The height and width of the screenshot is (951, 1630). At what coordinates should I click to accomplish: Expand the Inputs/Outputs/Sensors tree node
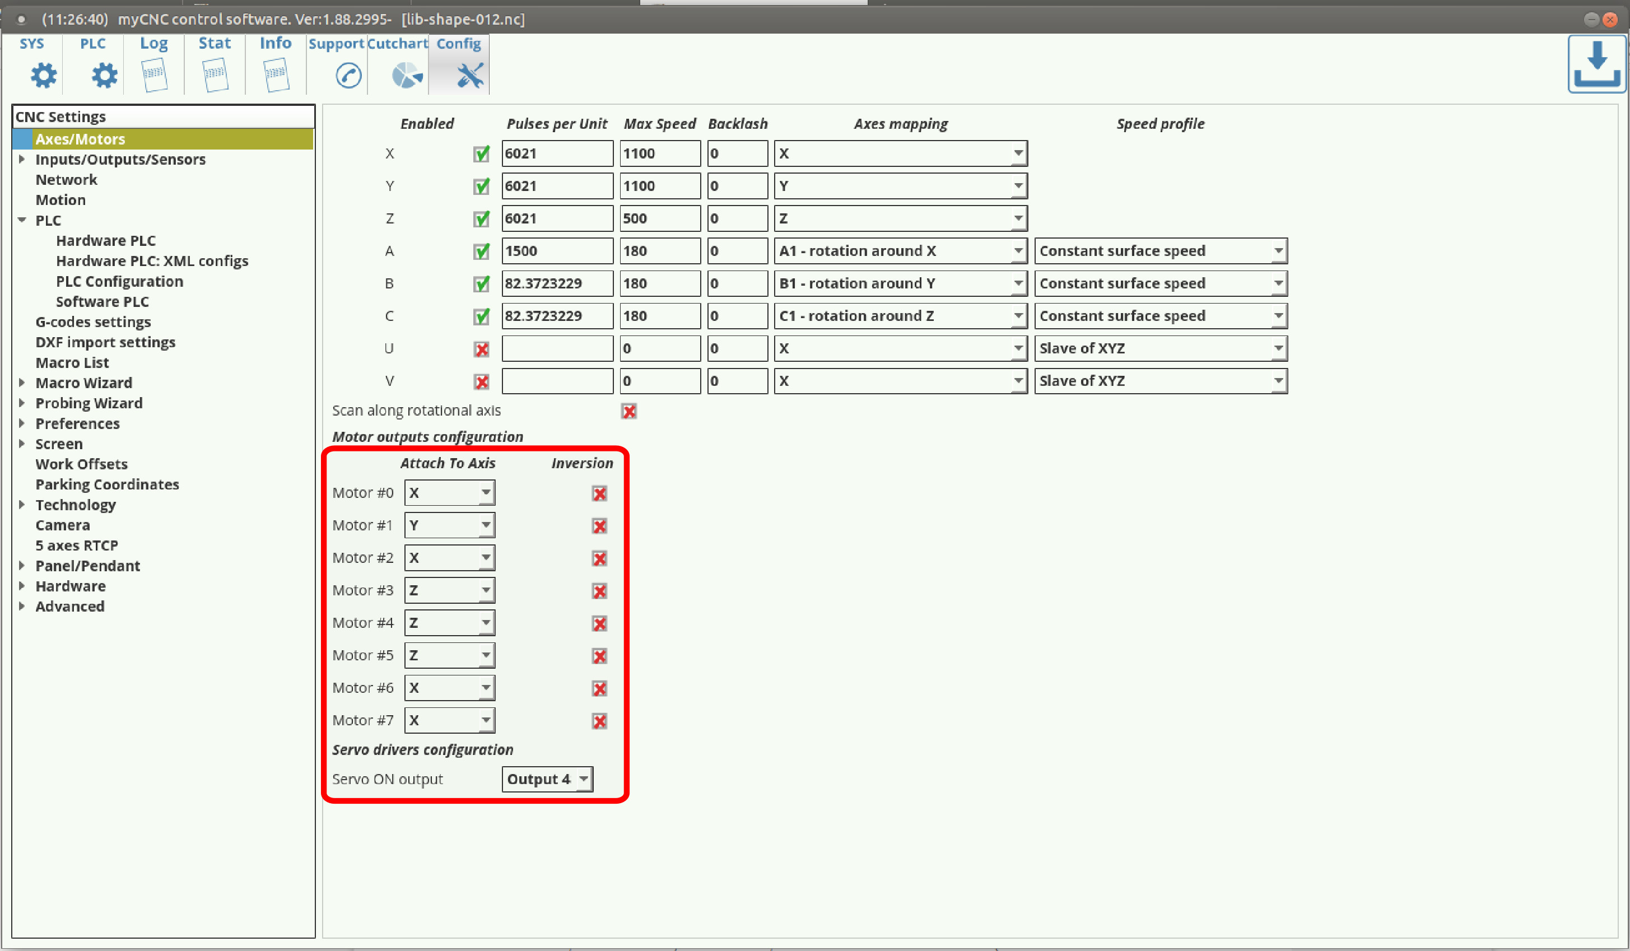click(x=21, y=159)
